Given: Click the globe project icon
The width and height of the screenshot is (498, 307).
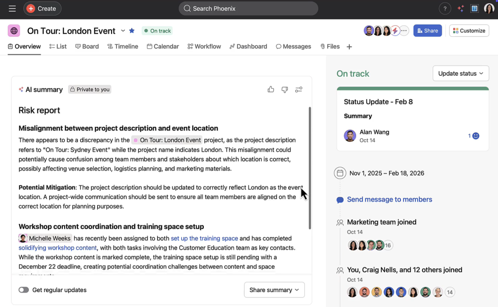Looking at the screenshot, I should [14, 31].
